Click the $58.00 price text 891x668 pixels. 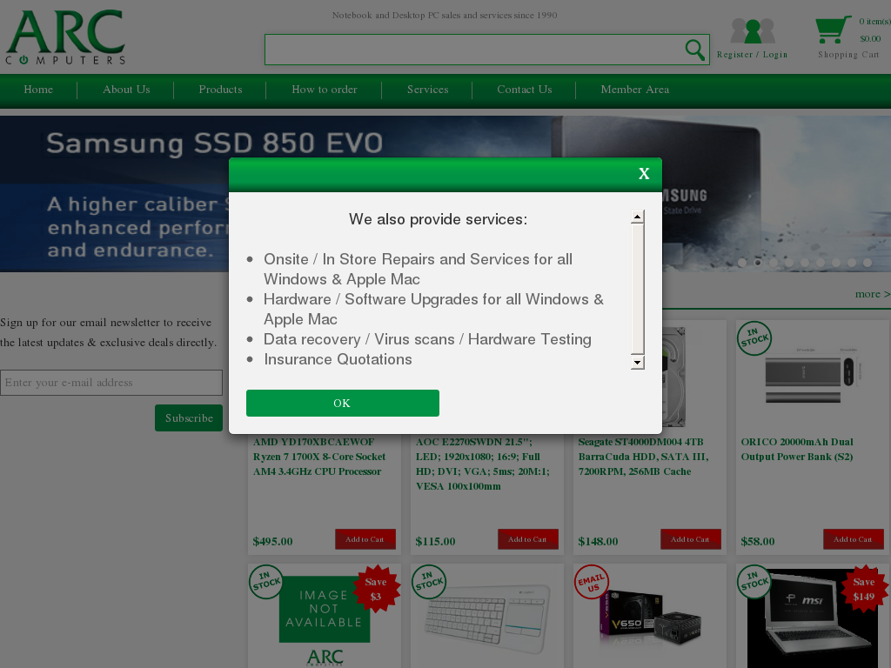coord(758,541)
